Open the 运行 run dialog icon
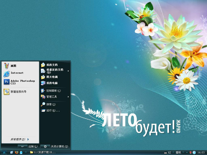207x155 pixels. click(43, 111)
